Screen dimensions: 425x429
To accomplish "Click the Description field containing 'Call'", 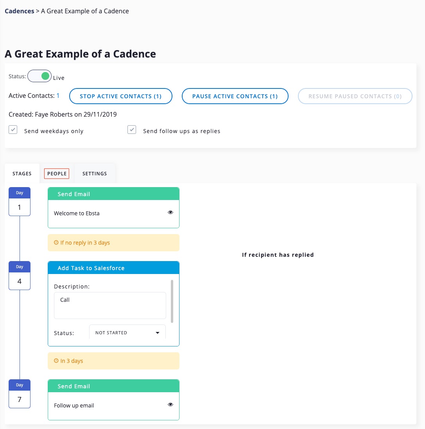I will 110,305.
